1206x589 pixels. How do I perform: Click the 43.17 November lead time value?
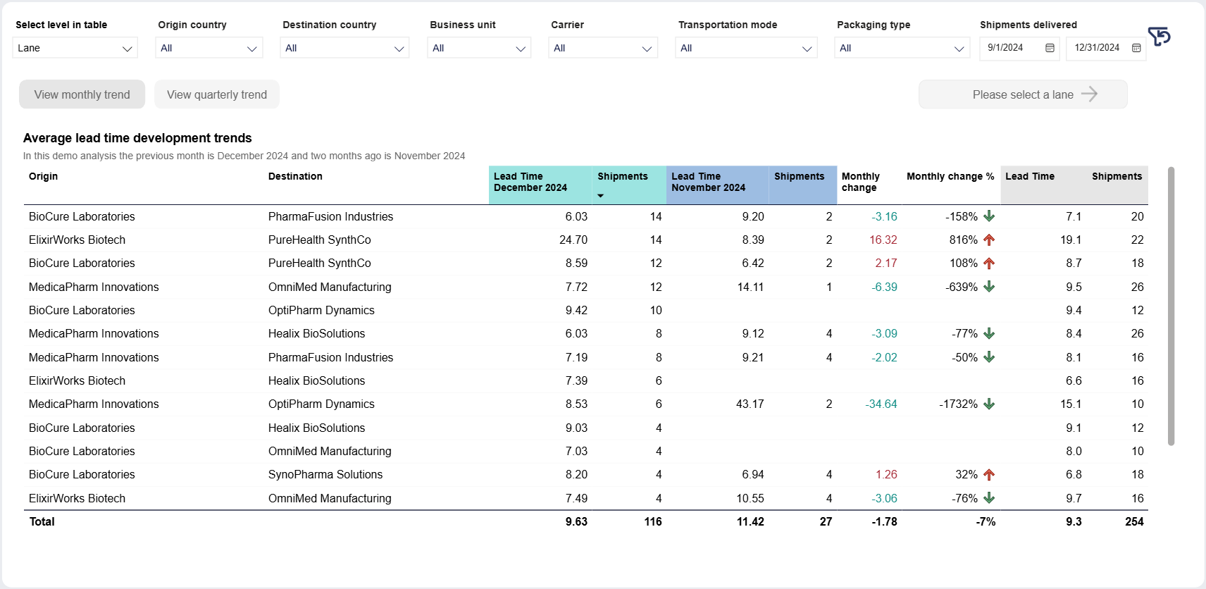[750, 404]
